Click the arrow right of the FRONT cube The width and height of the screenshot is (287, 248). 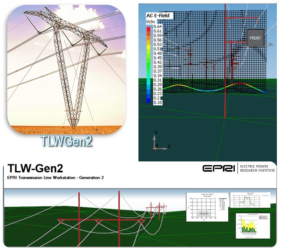pos(271,45)
